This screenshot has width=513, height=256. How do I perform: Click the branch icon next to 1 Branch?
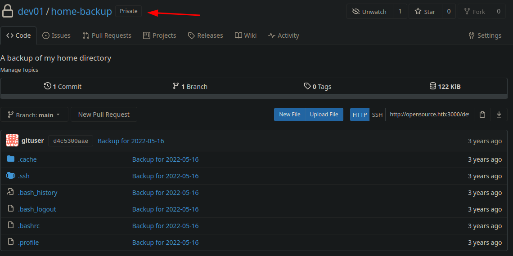(x=175, y=86)
